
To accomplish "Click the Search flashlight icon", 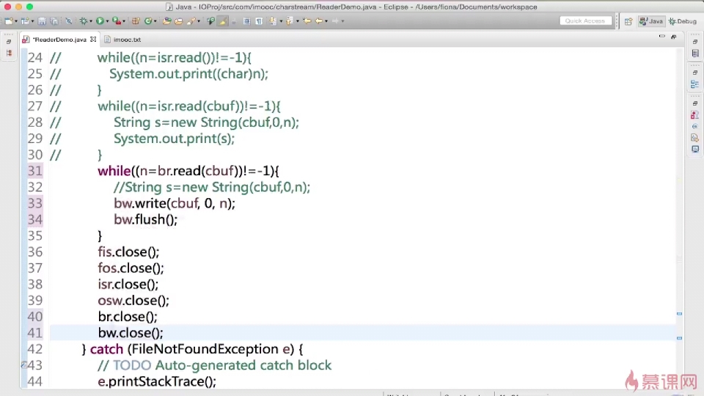I will coord(191,21).
